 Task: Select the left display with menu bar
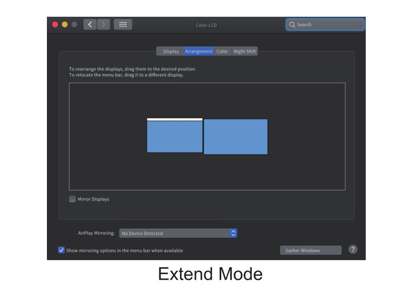[174, 137]
